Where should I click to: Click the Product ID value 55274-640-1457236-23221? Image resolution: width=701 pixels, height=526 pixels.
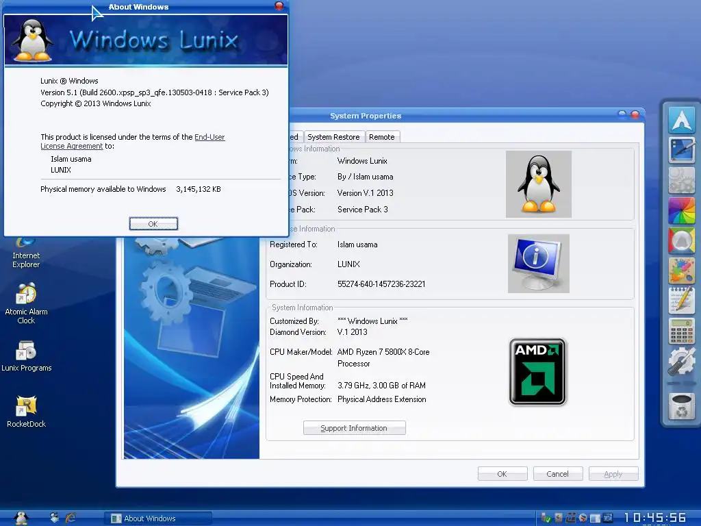pyautogui.click(x=381, y=284)
